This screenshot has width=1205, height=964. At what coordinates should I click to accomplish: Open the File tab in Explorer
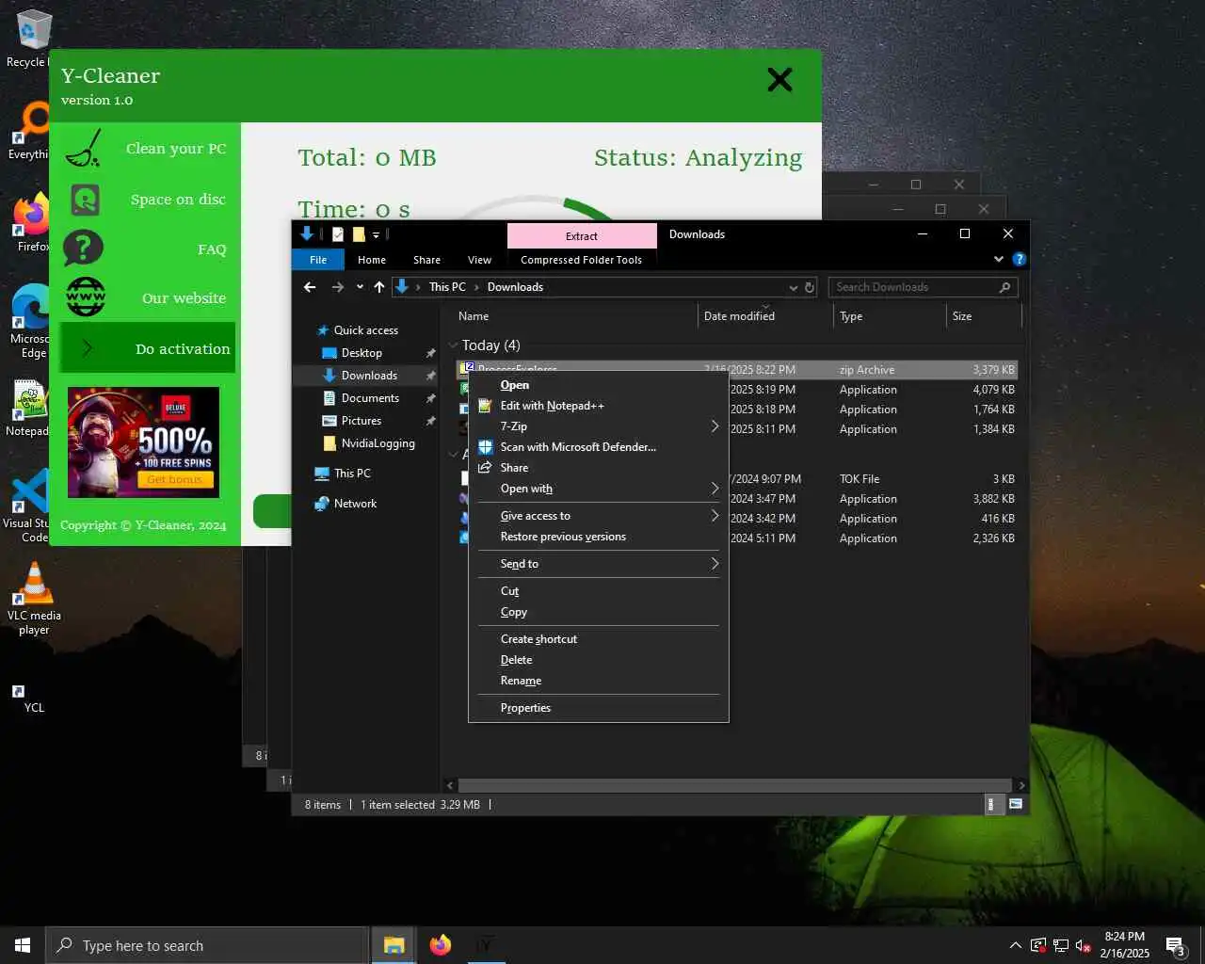point(318,260)
